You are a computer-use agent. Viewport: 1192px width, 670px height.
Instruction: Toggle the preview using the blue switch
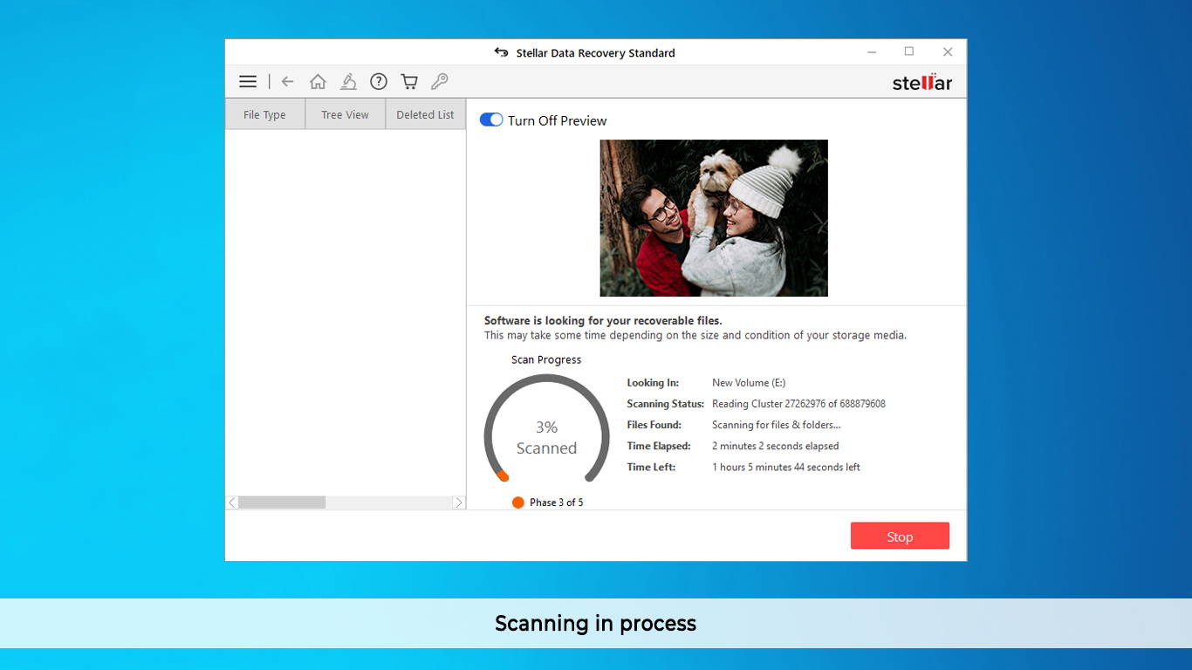[x=491, y=119]
